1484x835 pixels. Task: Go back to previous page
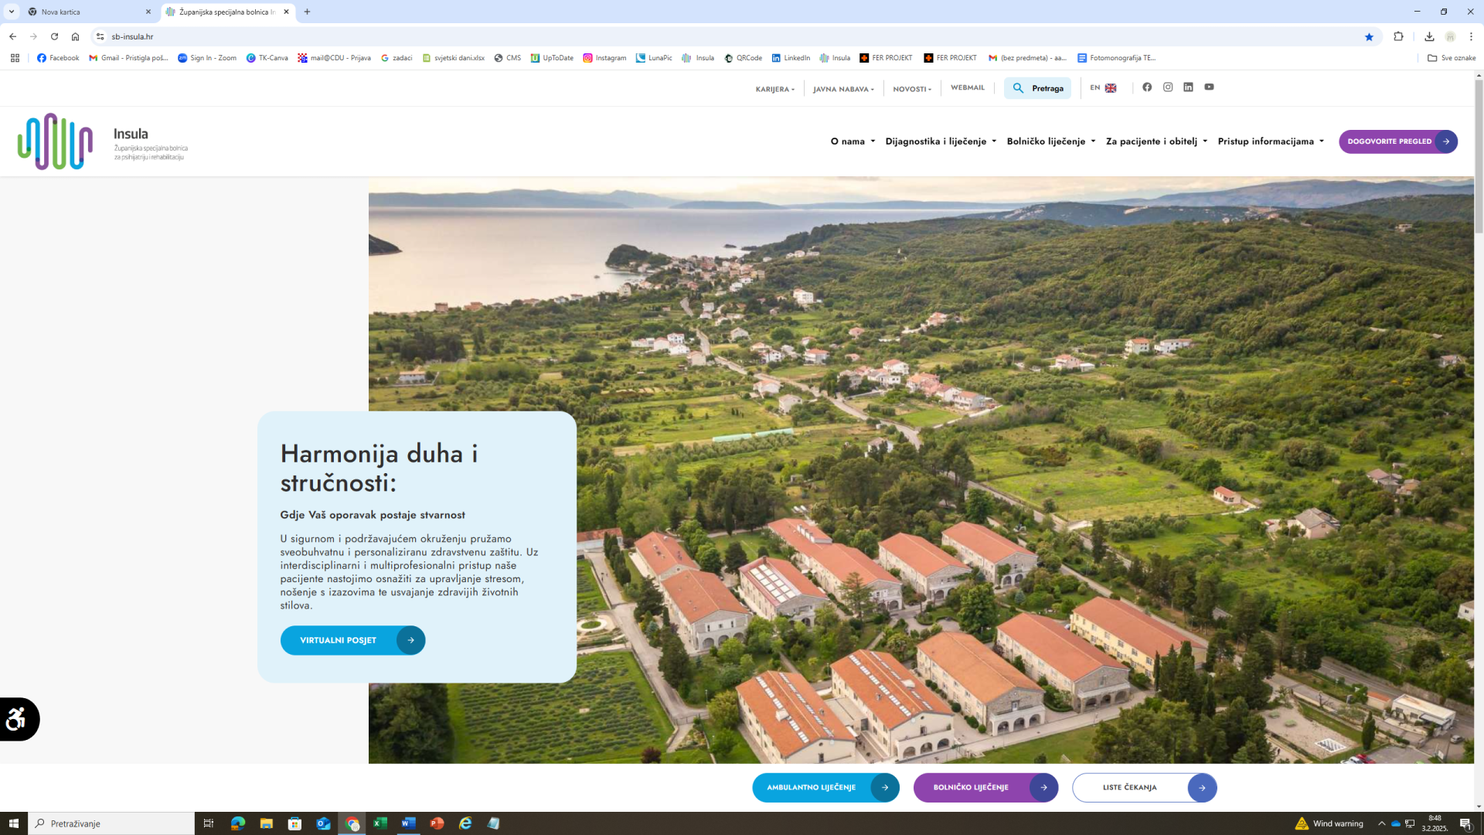pos(12,36)
